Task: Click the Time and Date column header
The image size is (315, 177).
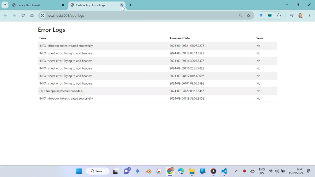Action: [x=180, y=38]
